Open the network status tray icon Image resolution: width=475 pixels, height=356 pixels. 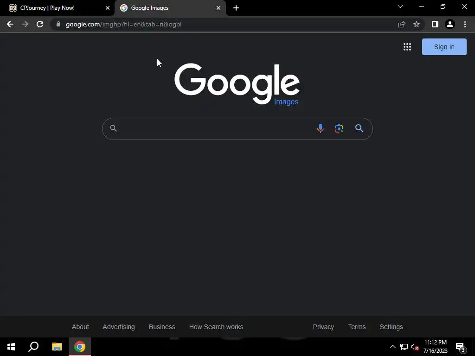(x=404, y=347)
